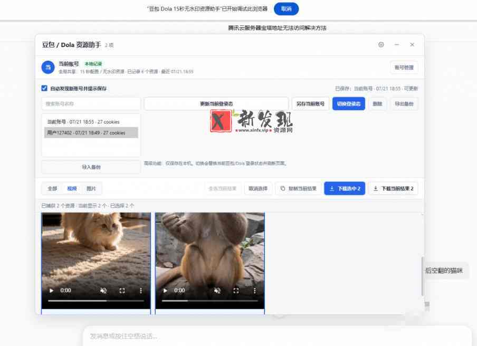Screen dimensions: 477x346
Task: Click 更新当前登录态 button
Action: tap(216, 104)
